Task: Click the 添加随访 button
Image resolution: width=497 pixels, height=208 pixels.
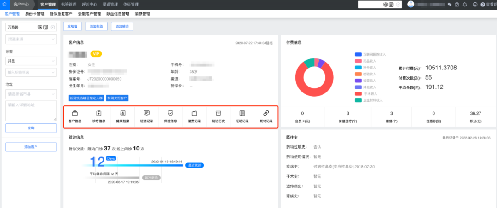Action: click(122, 26)
